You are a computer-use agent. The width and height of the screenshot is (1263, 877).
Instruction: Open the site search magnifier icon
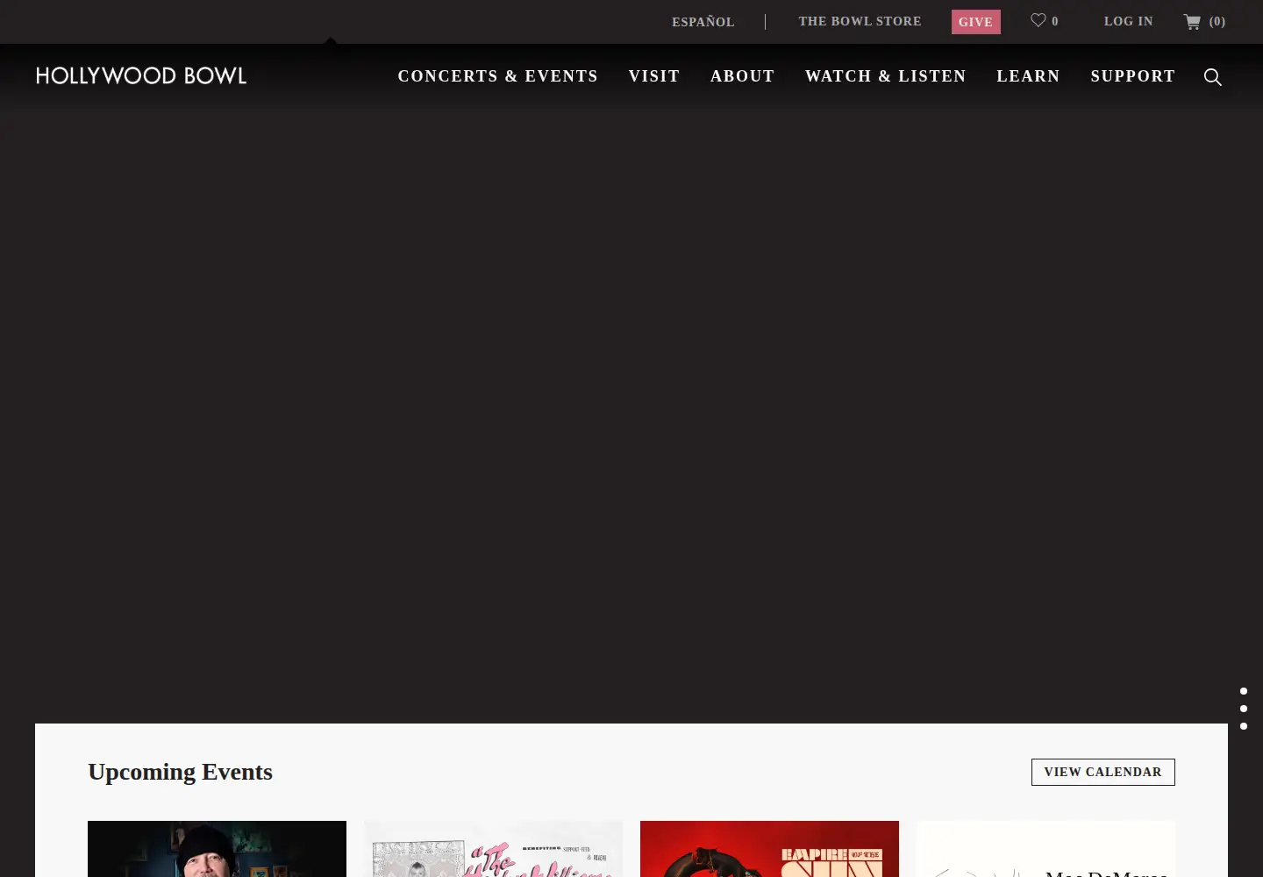(1213, 77)
